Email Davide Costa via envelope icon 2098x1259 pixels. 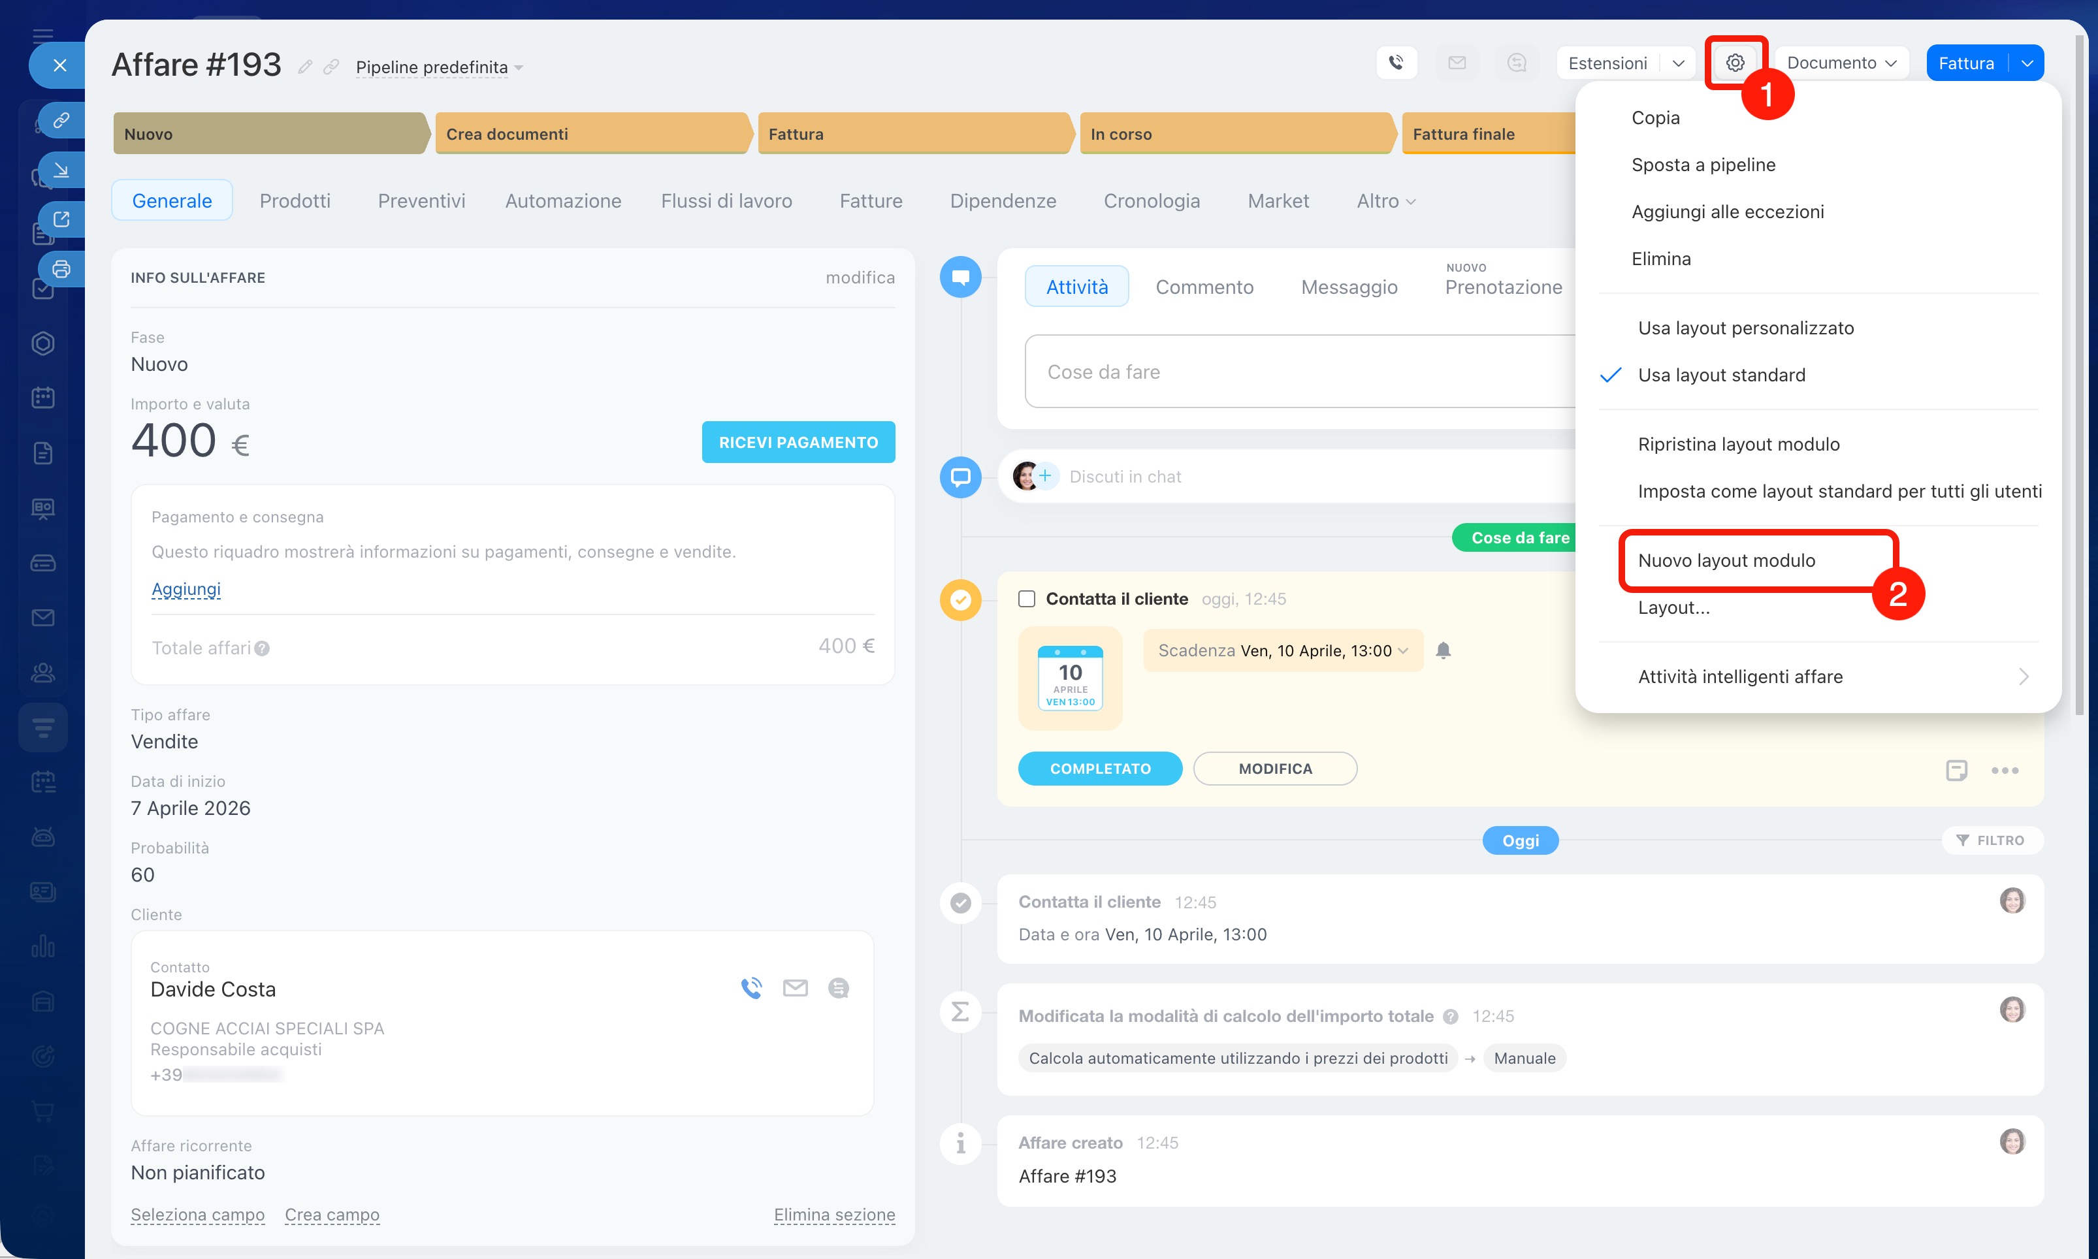(x=795, y=989)
